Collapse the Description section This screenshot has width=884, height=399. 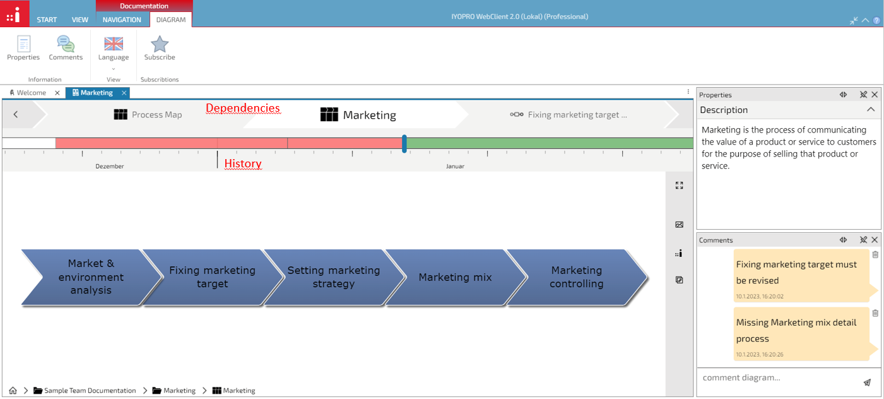pyautogui.click(x=871, y=110)
